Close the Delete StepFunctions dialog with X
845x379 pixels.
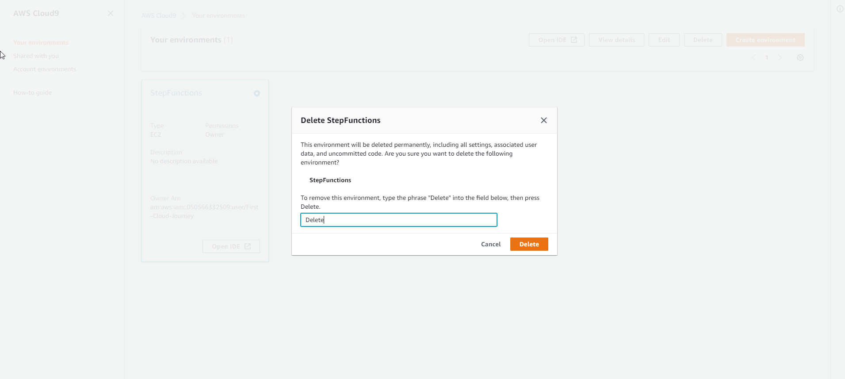click(x=544, y=120)
